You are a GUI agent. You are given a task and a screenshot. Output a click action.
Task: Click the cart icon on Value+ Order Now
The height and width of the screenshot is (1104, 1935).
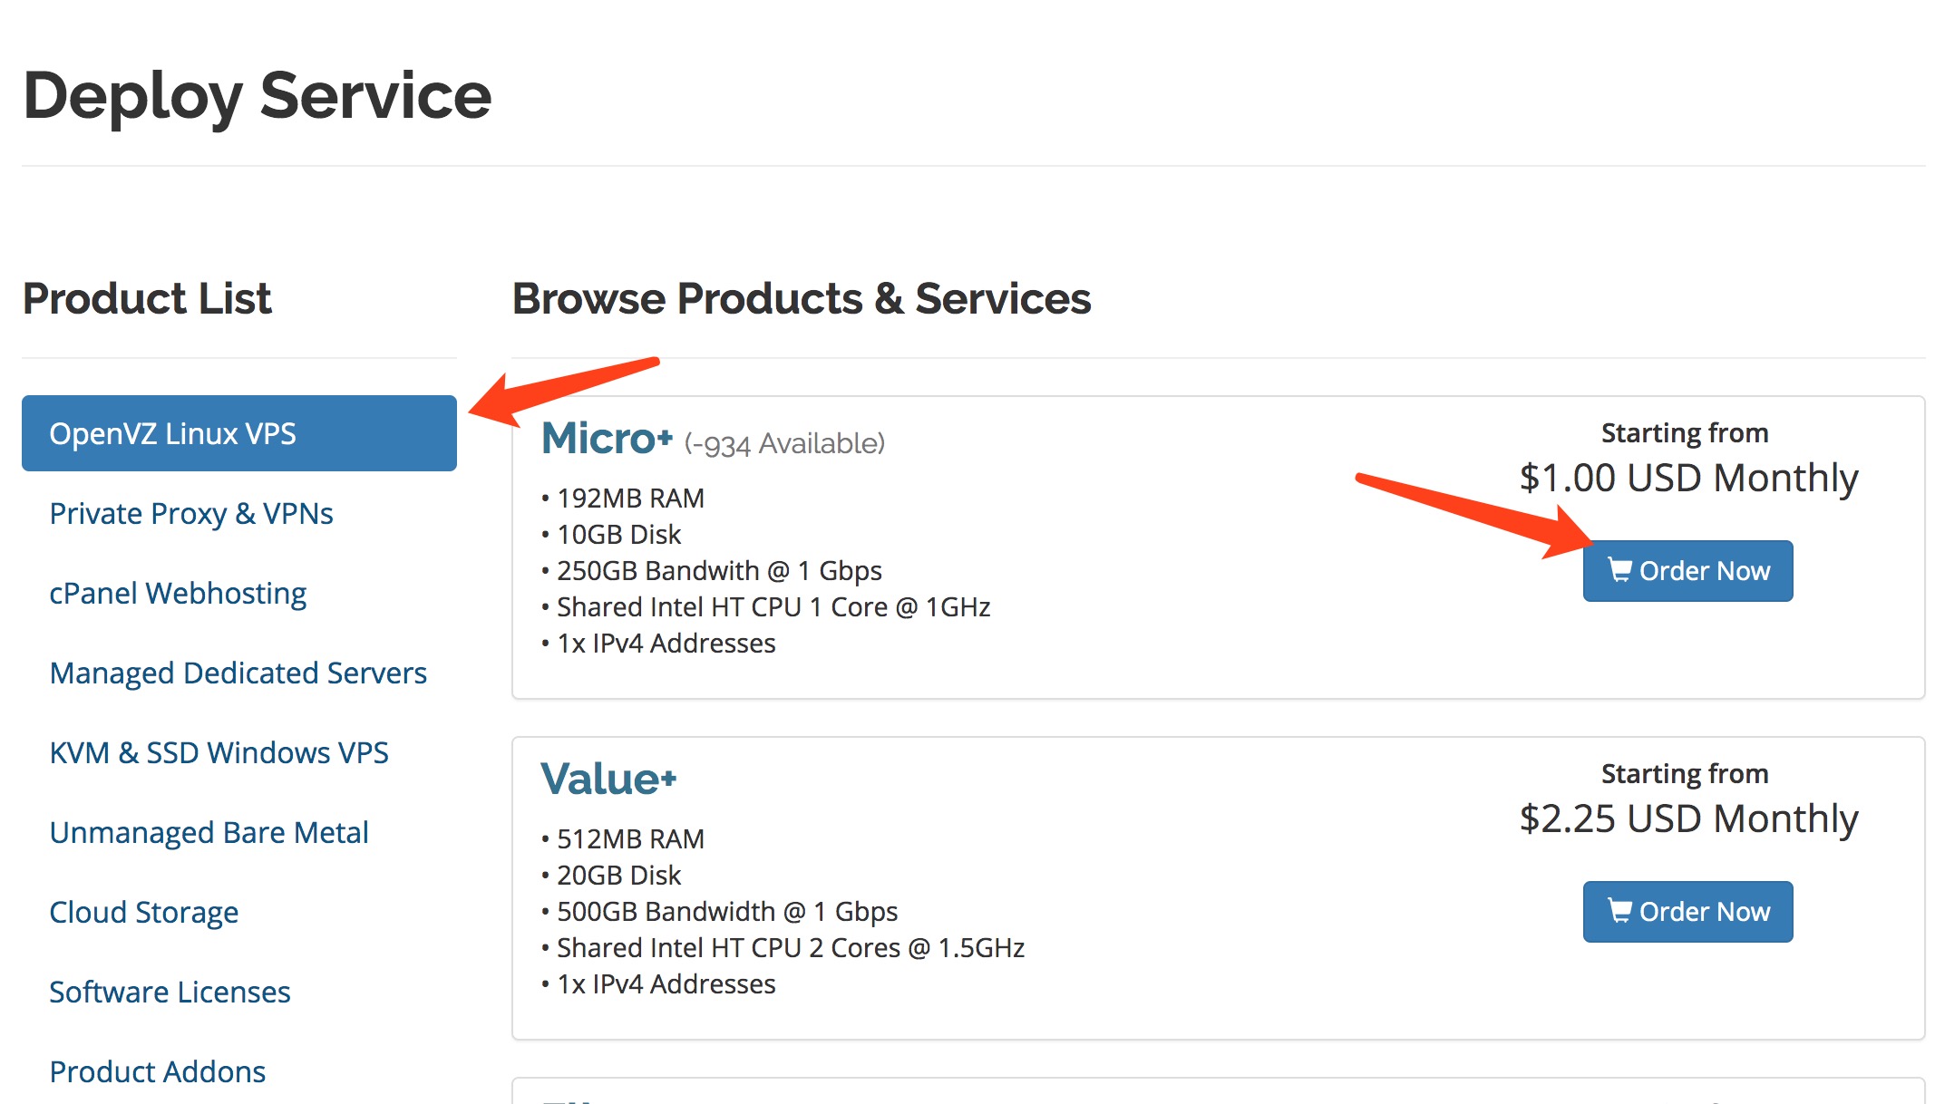coord(1619,911)
